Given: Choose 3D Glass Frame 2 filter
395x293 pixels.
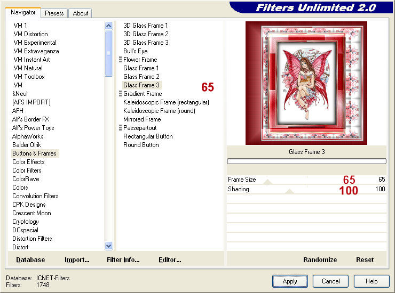Looking at the screenshot, I should 146,34.
